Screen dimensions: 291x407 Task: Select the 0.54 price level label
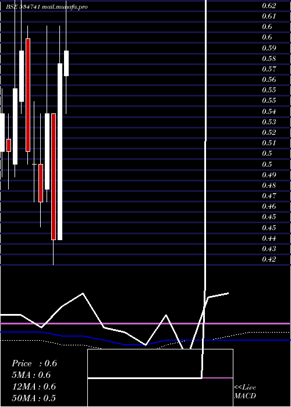(x=269, y=112)
